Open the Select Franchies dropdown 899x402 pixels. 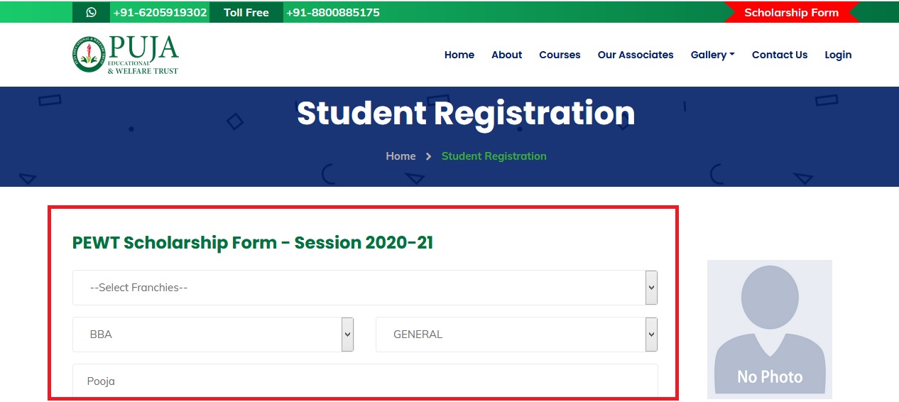364,288
